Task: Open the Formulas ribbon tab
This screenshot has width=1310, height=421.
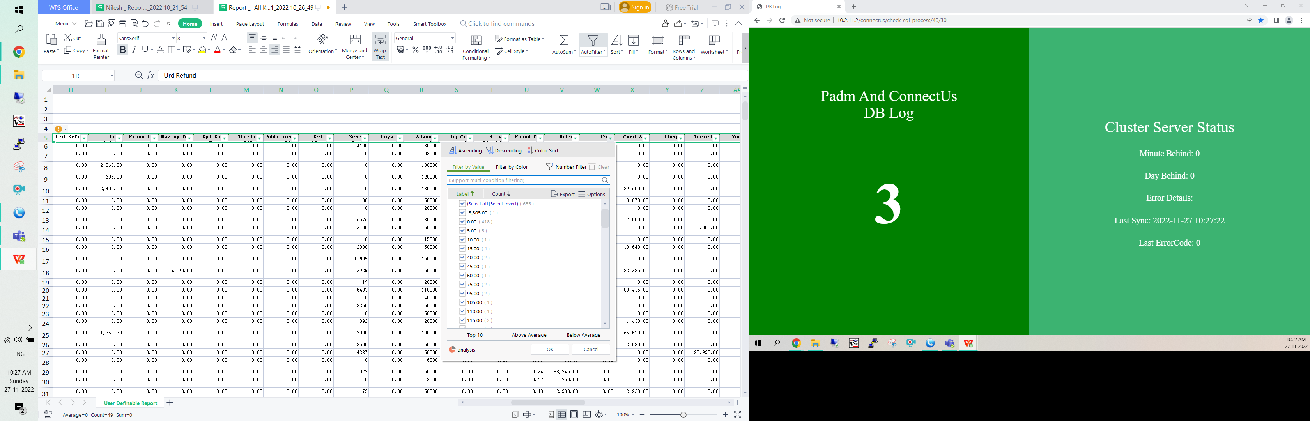Action: (x=287, y=24)
